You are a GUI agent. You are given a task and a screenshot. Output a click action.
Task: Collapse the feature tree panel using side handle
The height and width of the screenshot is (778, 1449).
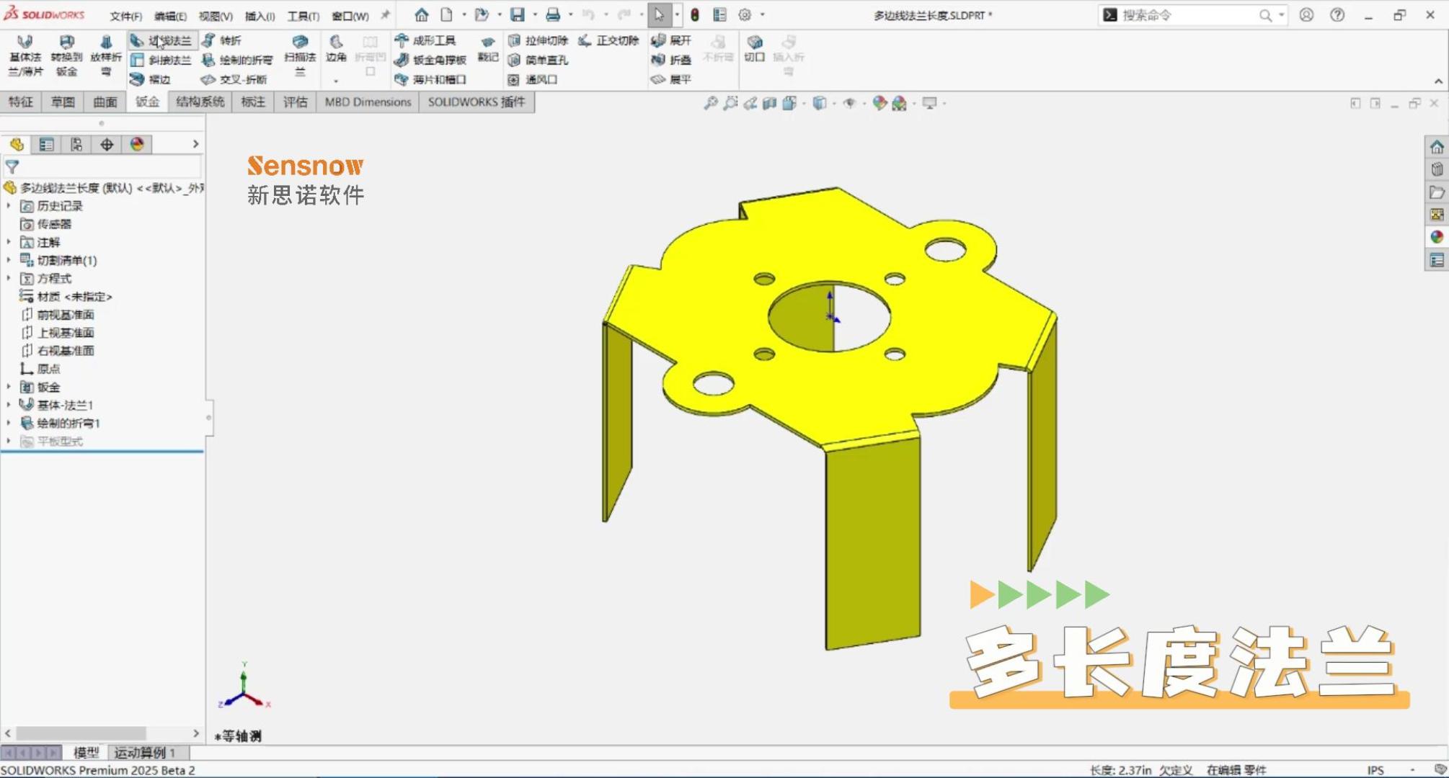209,418
